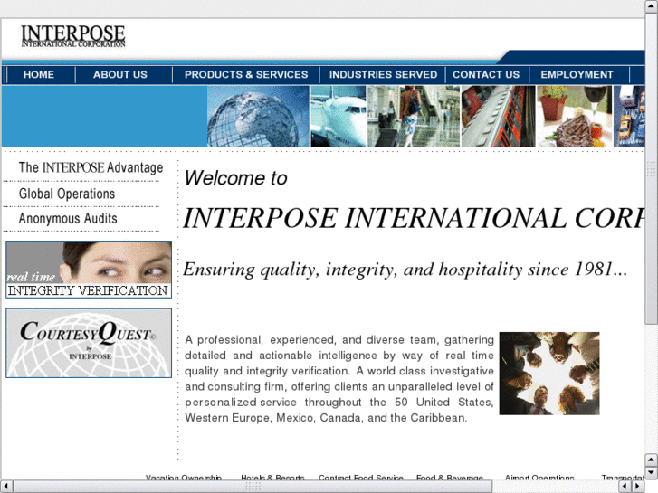Open Airport Operations footer link
Image resolution: width=658 pixels, height=493 pixels.
point(539,477)
